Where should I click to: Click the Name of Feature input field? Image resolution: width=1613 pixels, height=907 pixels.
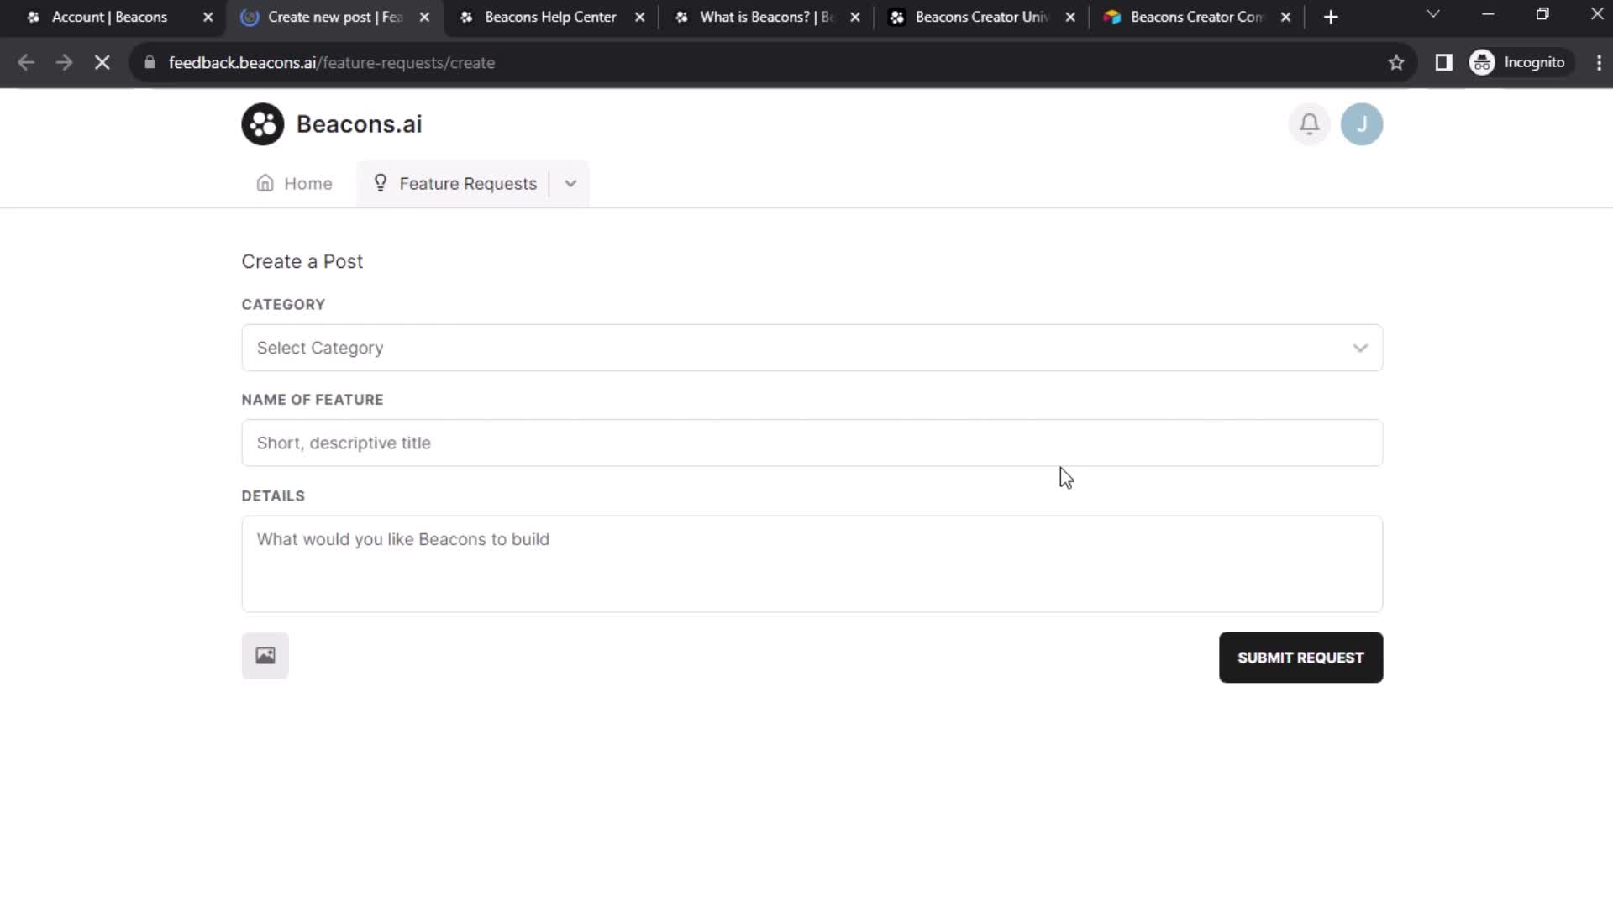[x=812, y=442]
